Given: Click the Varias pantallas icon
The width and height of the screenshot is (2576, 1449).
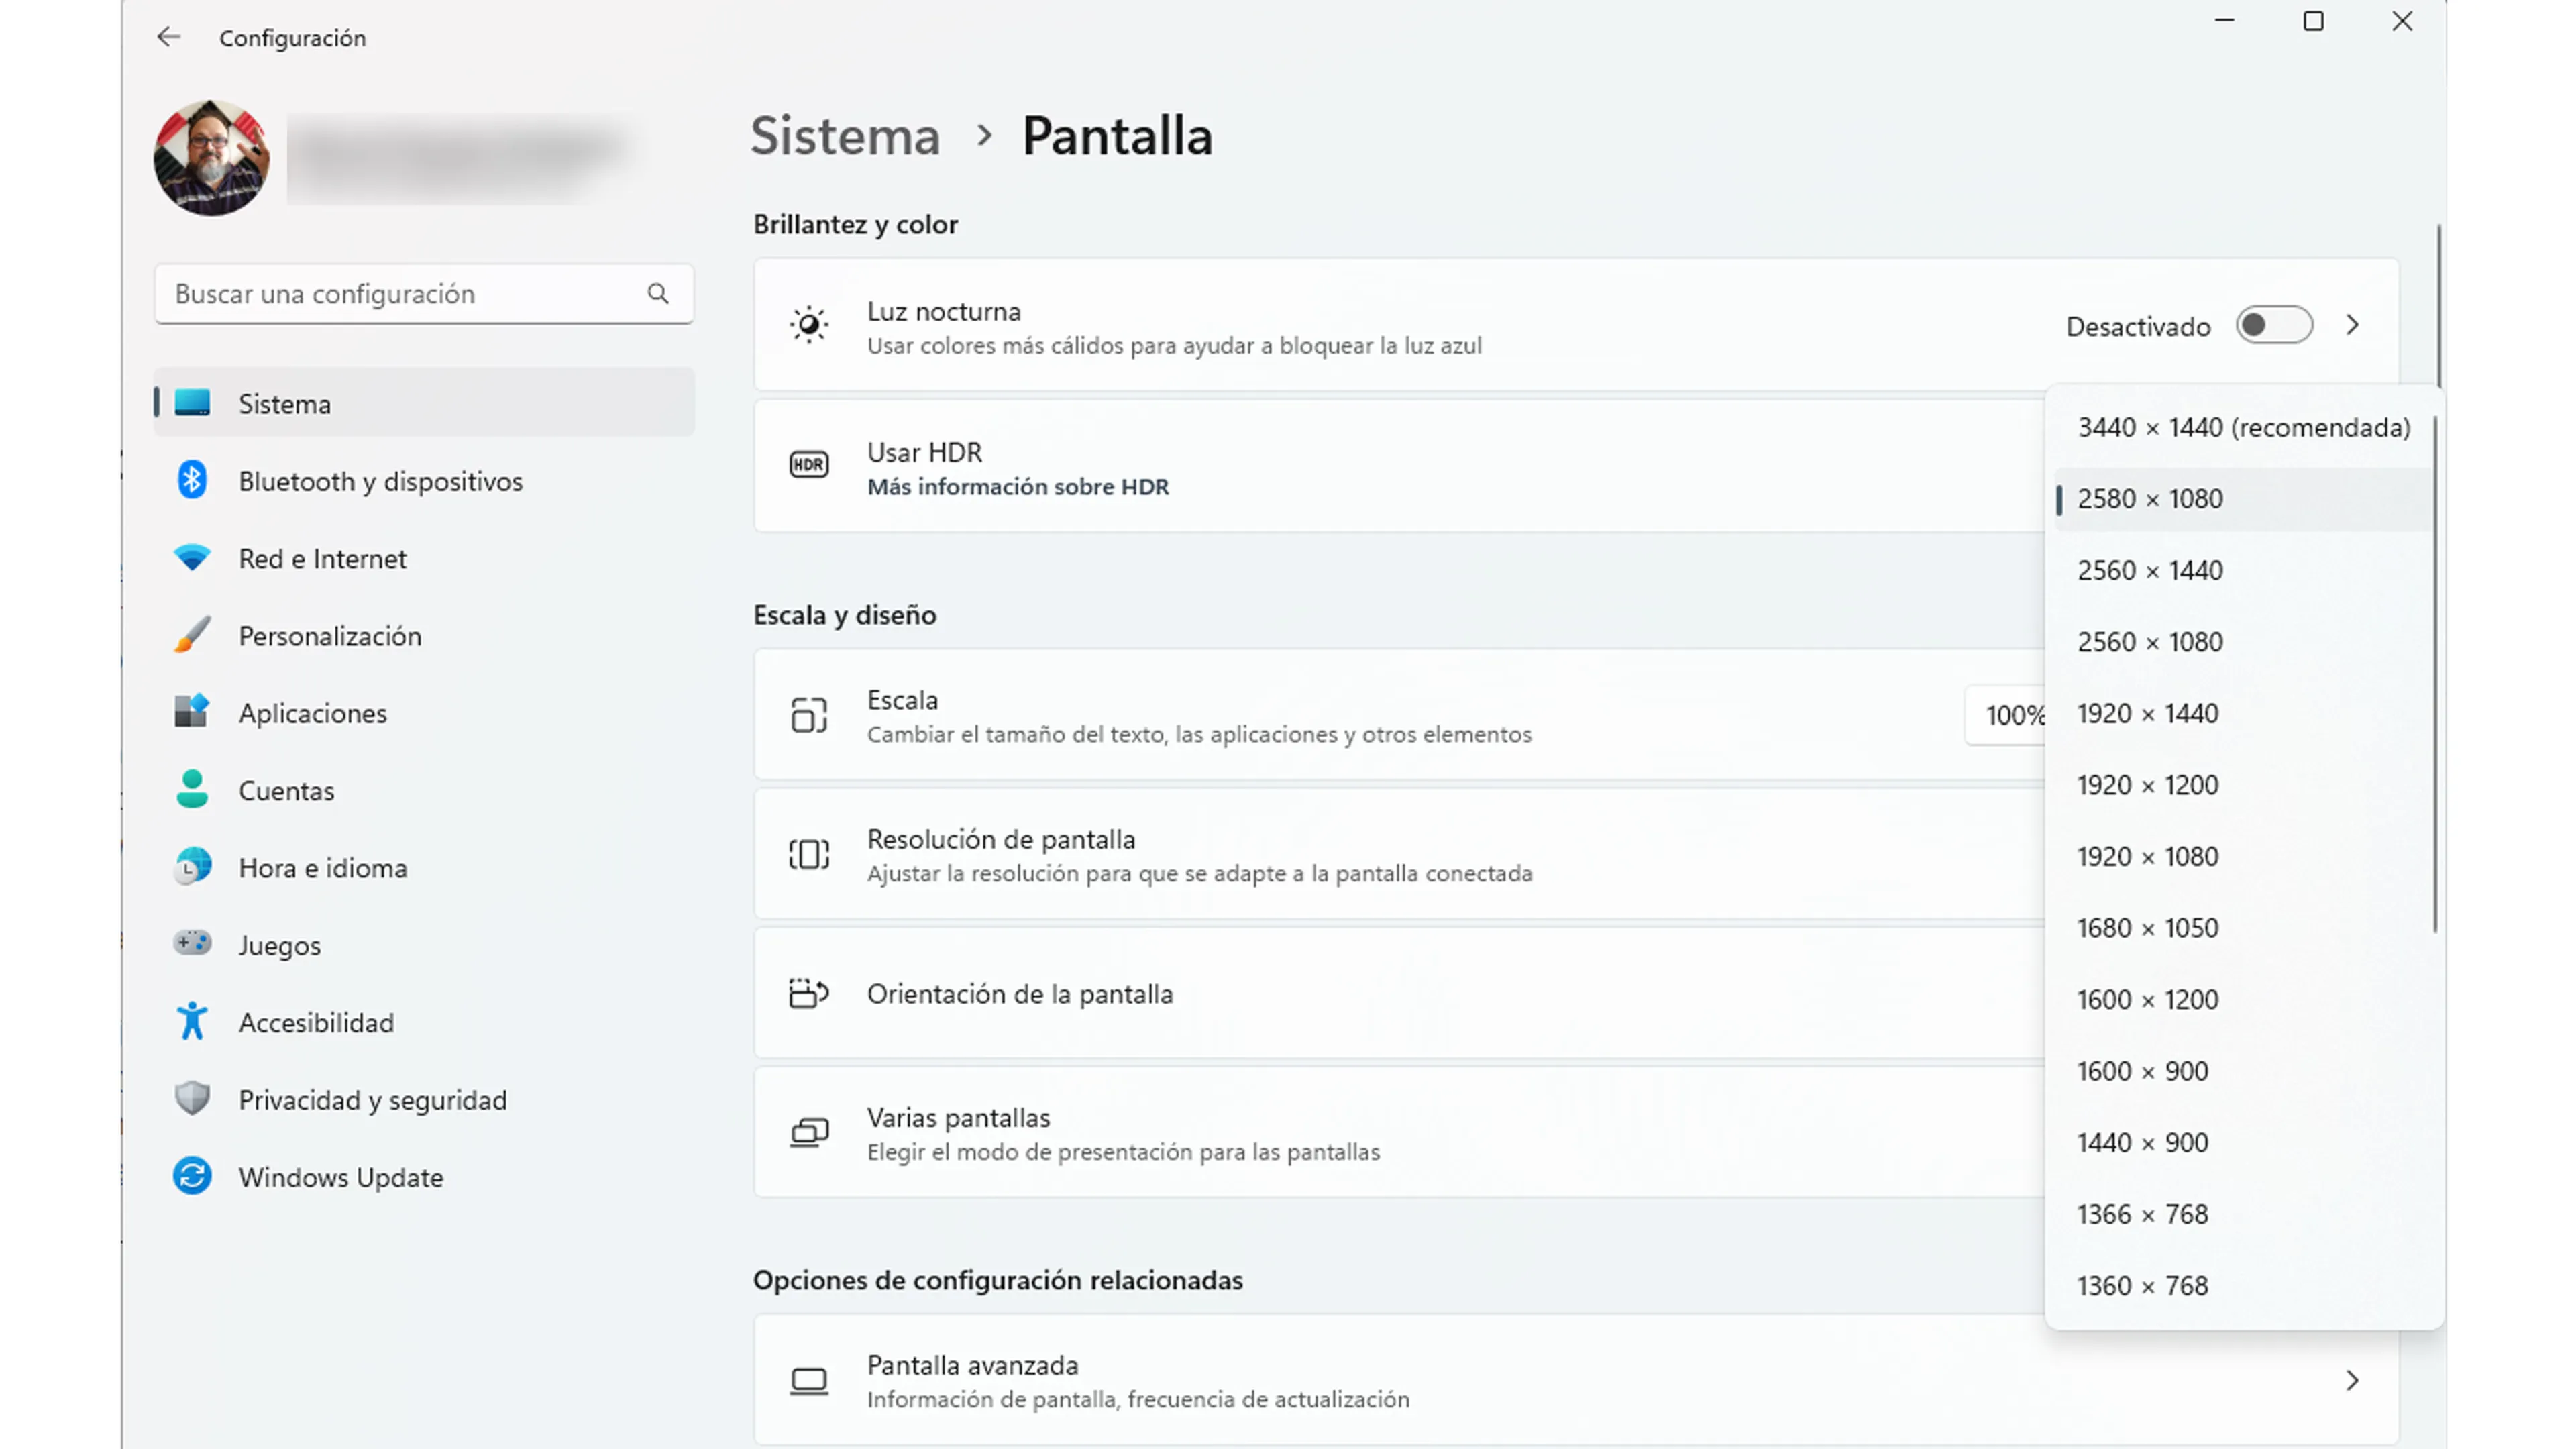Looking at the screenshot, I should point(809,1133).
